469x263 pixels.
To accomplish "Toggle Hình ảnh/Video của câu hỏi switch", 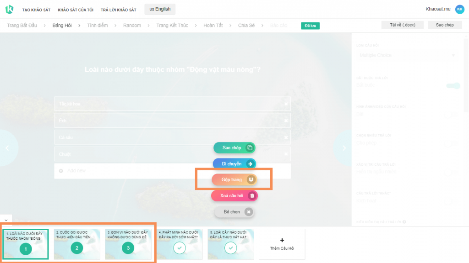I will coord(452,115).
